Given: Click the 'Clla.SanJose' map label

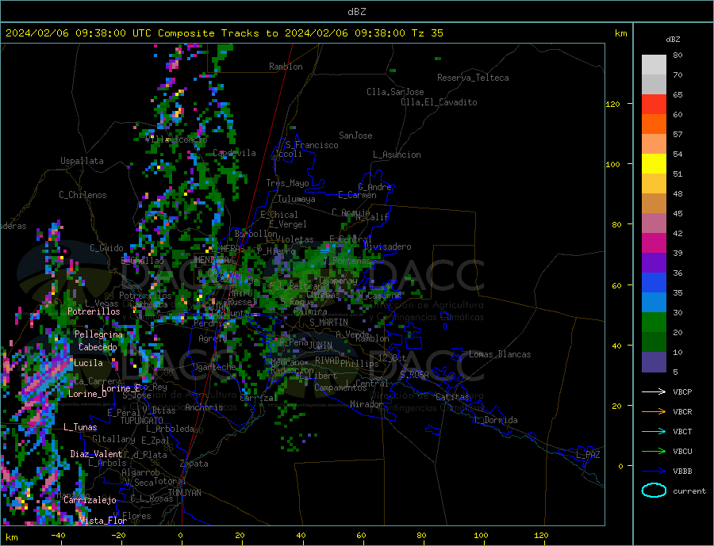Looking at the screenshot, I should pyautogui.click(x=395, y=92).
